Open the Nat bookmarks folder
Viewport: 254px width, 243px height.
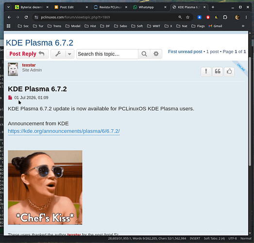point(182,26)
